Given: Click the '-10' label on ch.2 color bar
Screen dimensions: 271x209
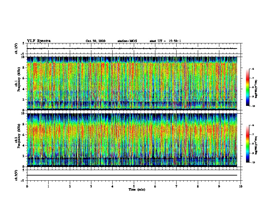Looking at the screenshot, I should point(253,163).
